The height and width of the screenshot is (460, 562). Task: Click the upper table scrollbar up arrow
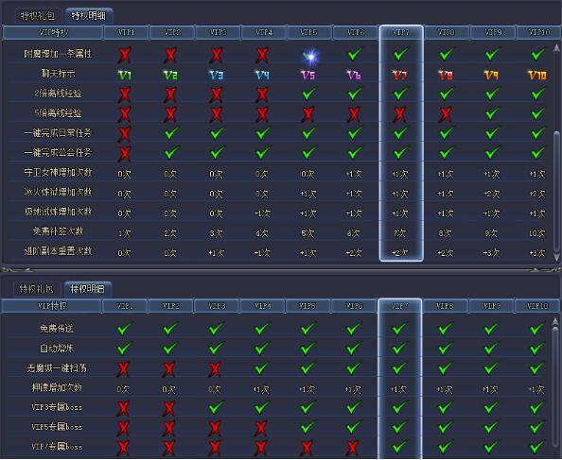556,48
